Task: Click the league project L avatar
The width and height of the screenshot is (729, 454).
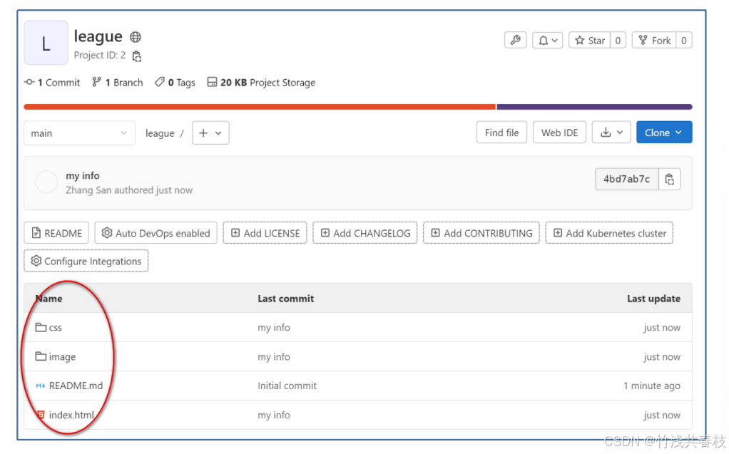Action: pyautogui.click(x=46, y=43)
